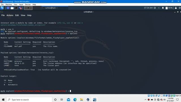
Task: Switch to running Kali VM taskbar icon
Action: [94, 99]
